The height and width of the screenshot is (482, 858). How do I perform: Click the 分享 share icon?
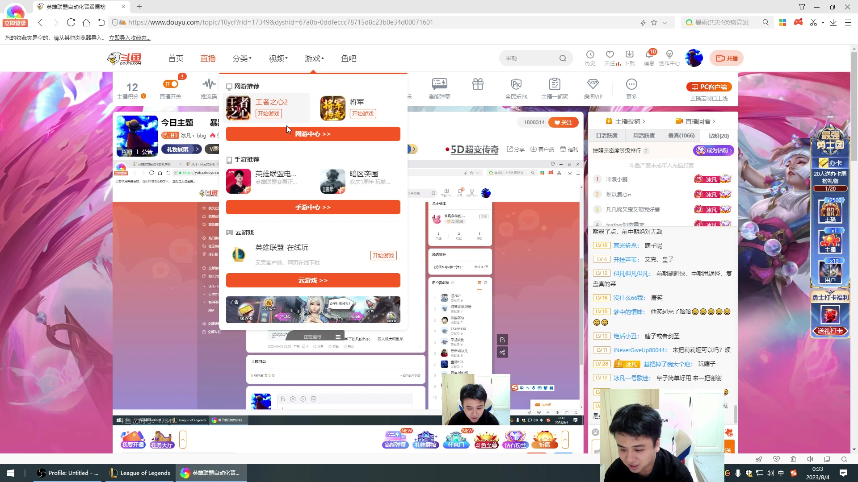(516, 150)
